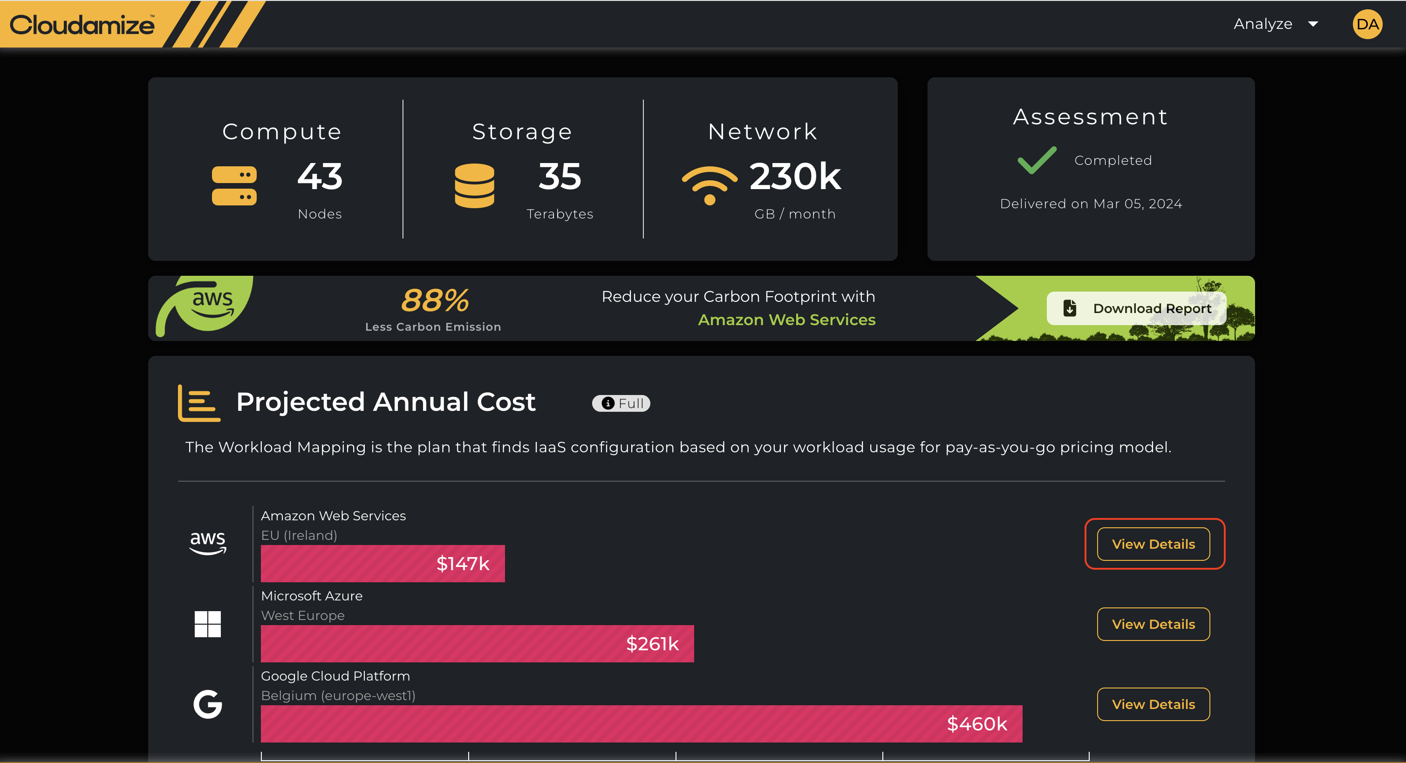This screenshot has height=763, width=1406.
Task: Click the Microsoft Azure windows logo
Action: coord(208,624)
